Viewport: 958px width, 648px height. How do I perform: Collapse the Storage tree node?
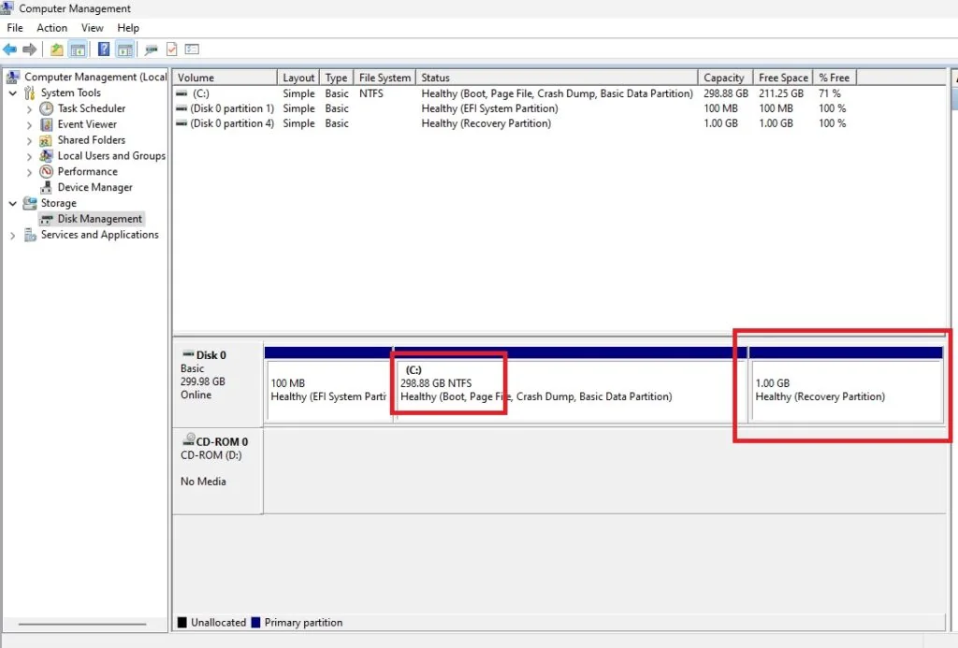[13, 204]
